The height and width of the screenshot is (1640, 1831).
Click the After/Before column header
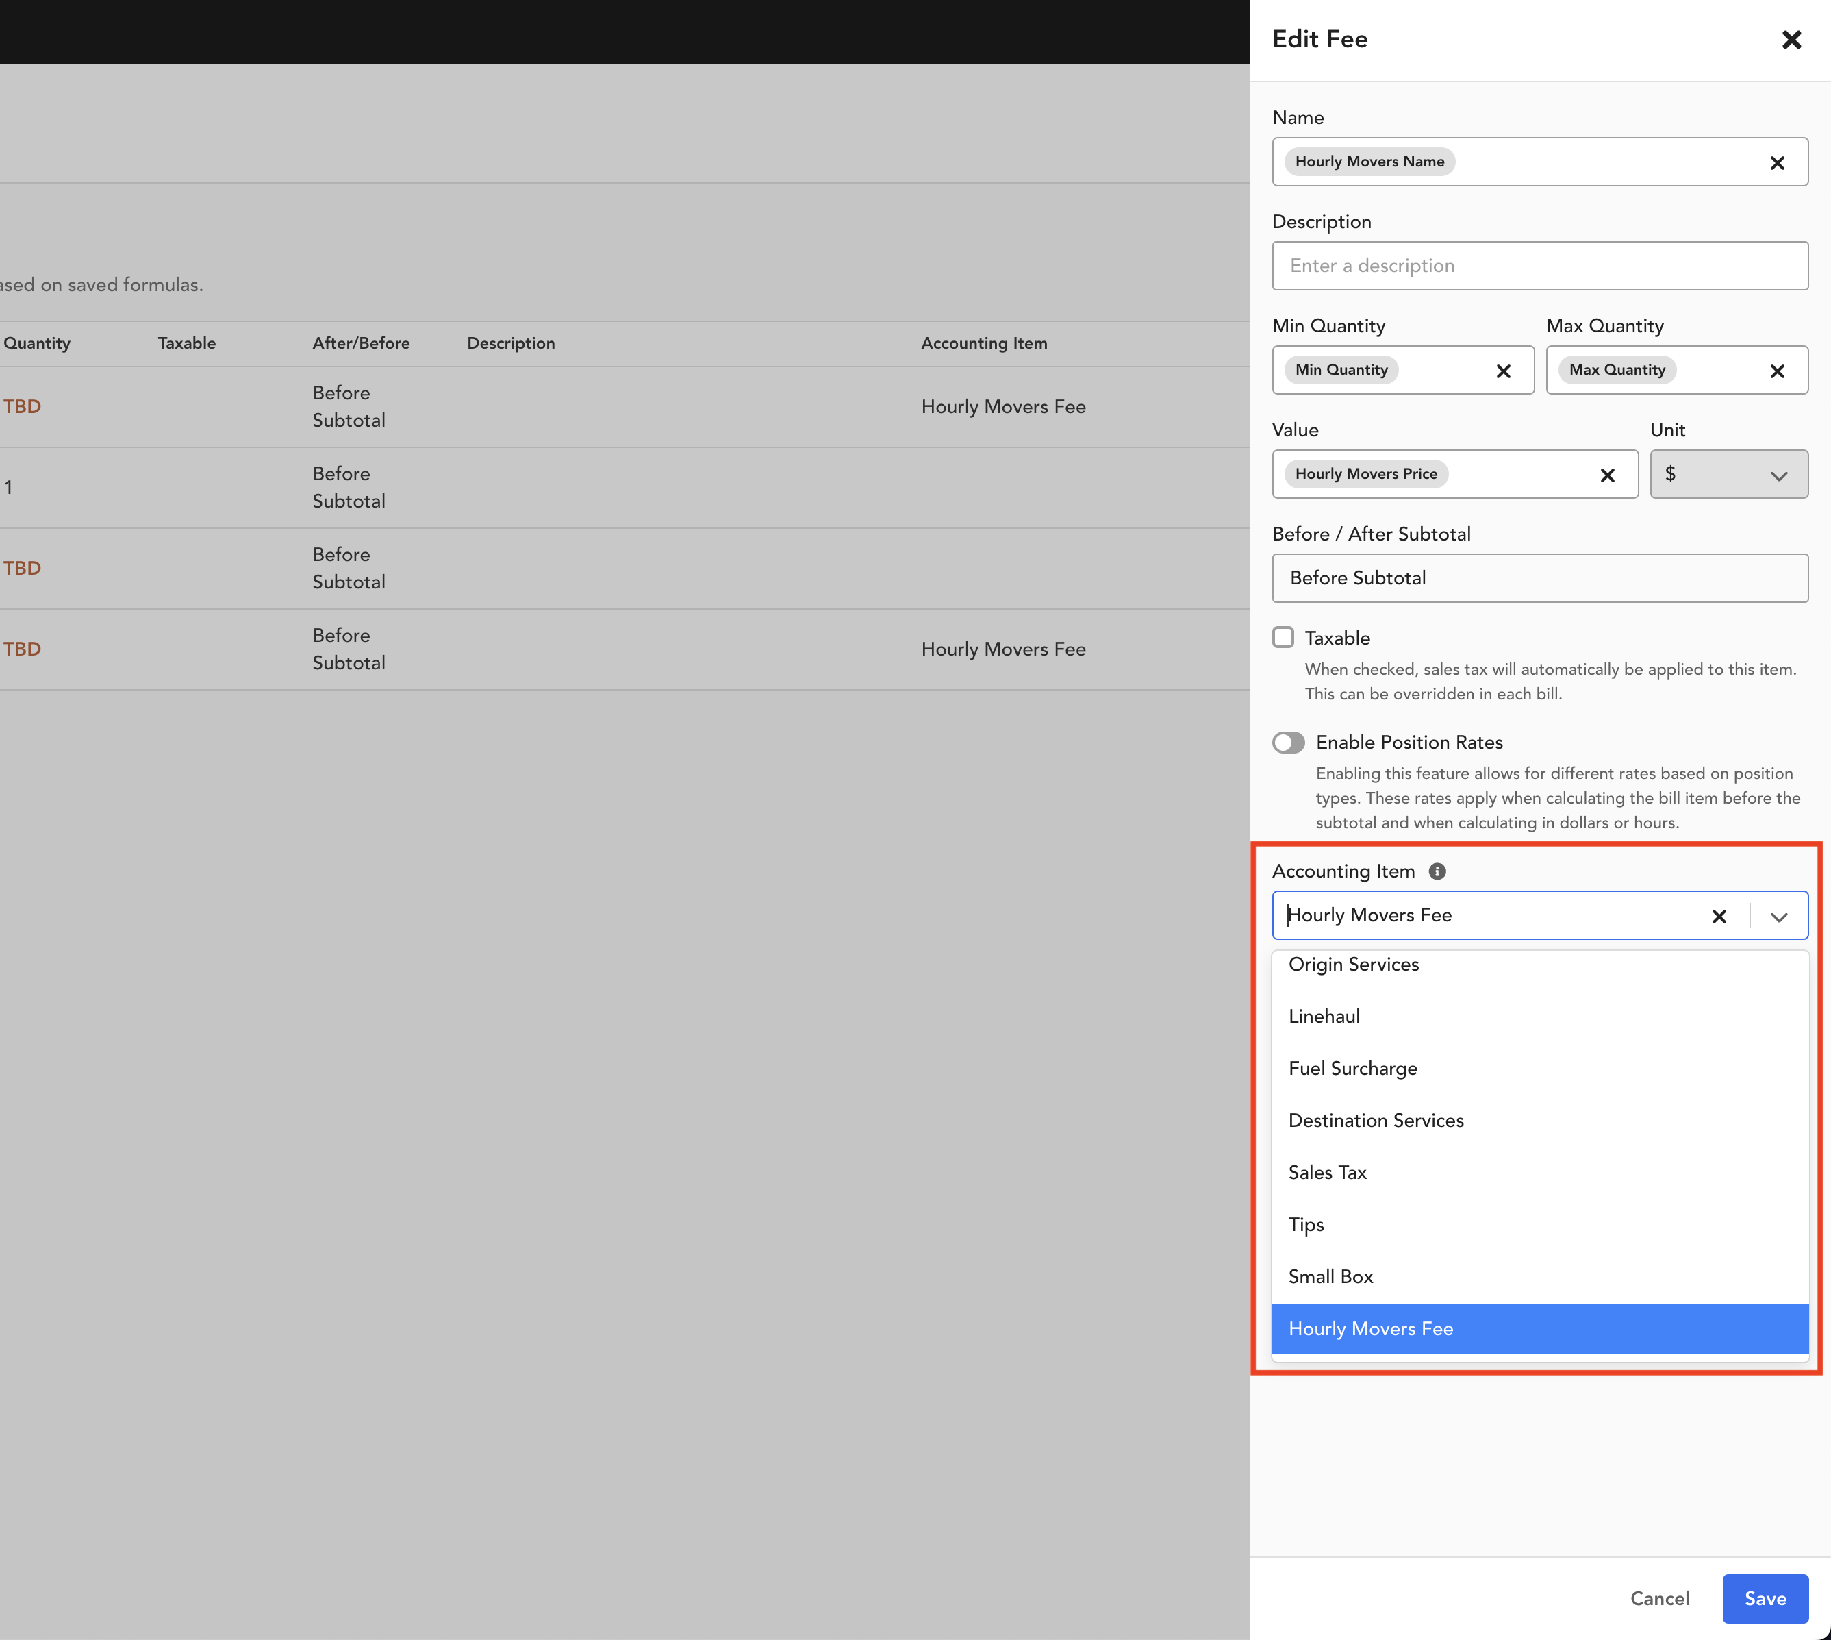point(360,343)
